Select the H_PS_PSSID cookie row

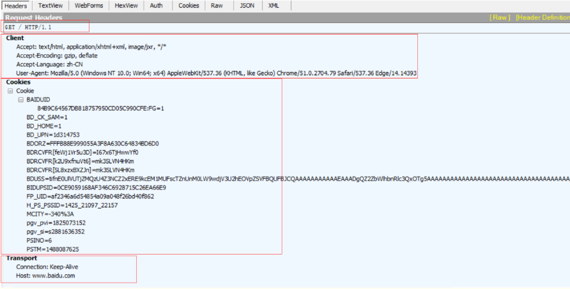tap(72, 205)
